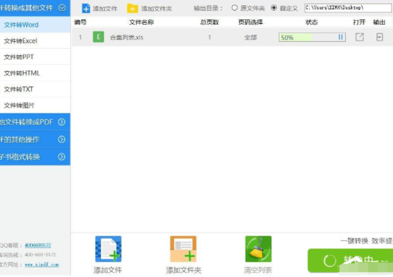The width and height of the screenshot is (393, 277).
Task: Click the output directory path field
Action: [348, 8]
